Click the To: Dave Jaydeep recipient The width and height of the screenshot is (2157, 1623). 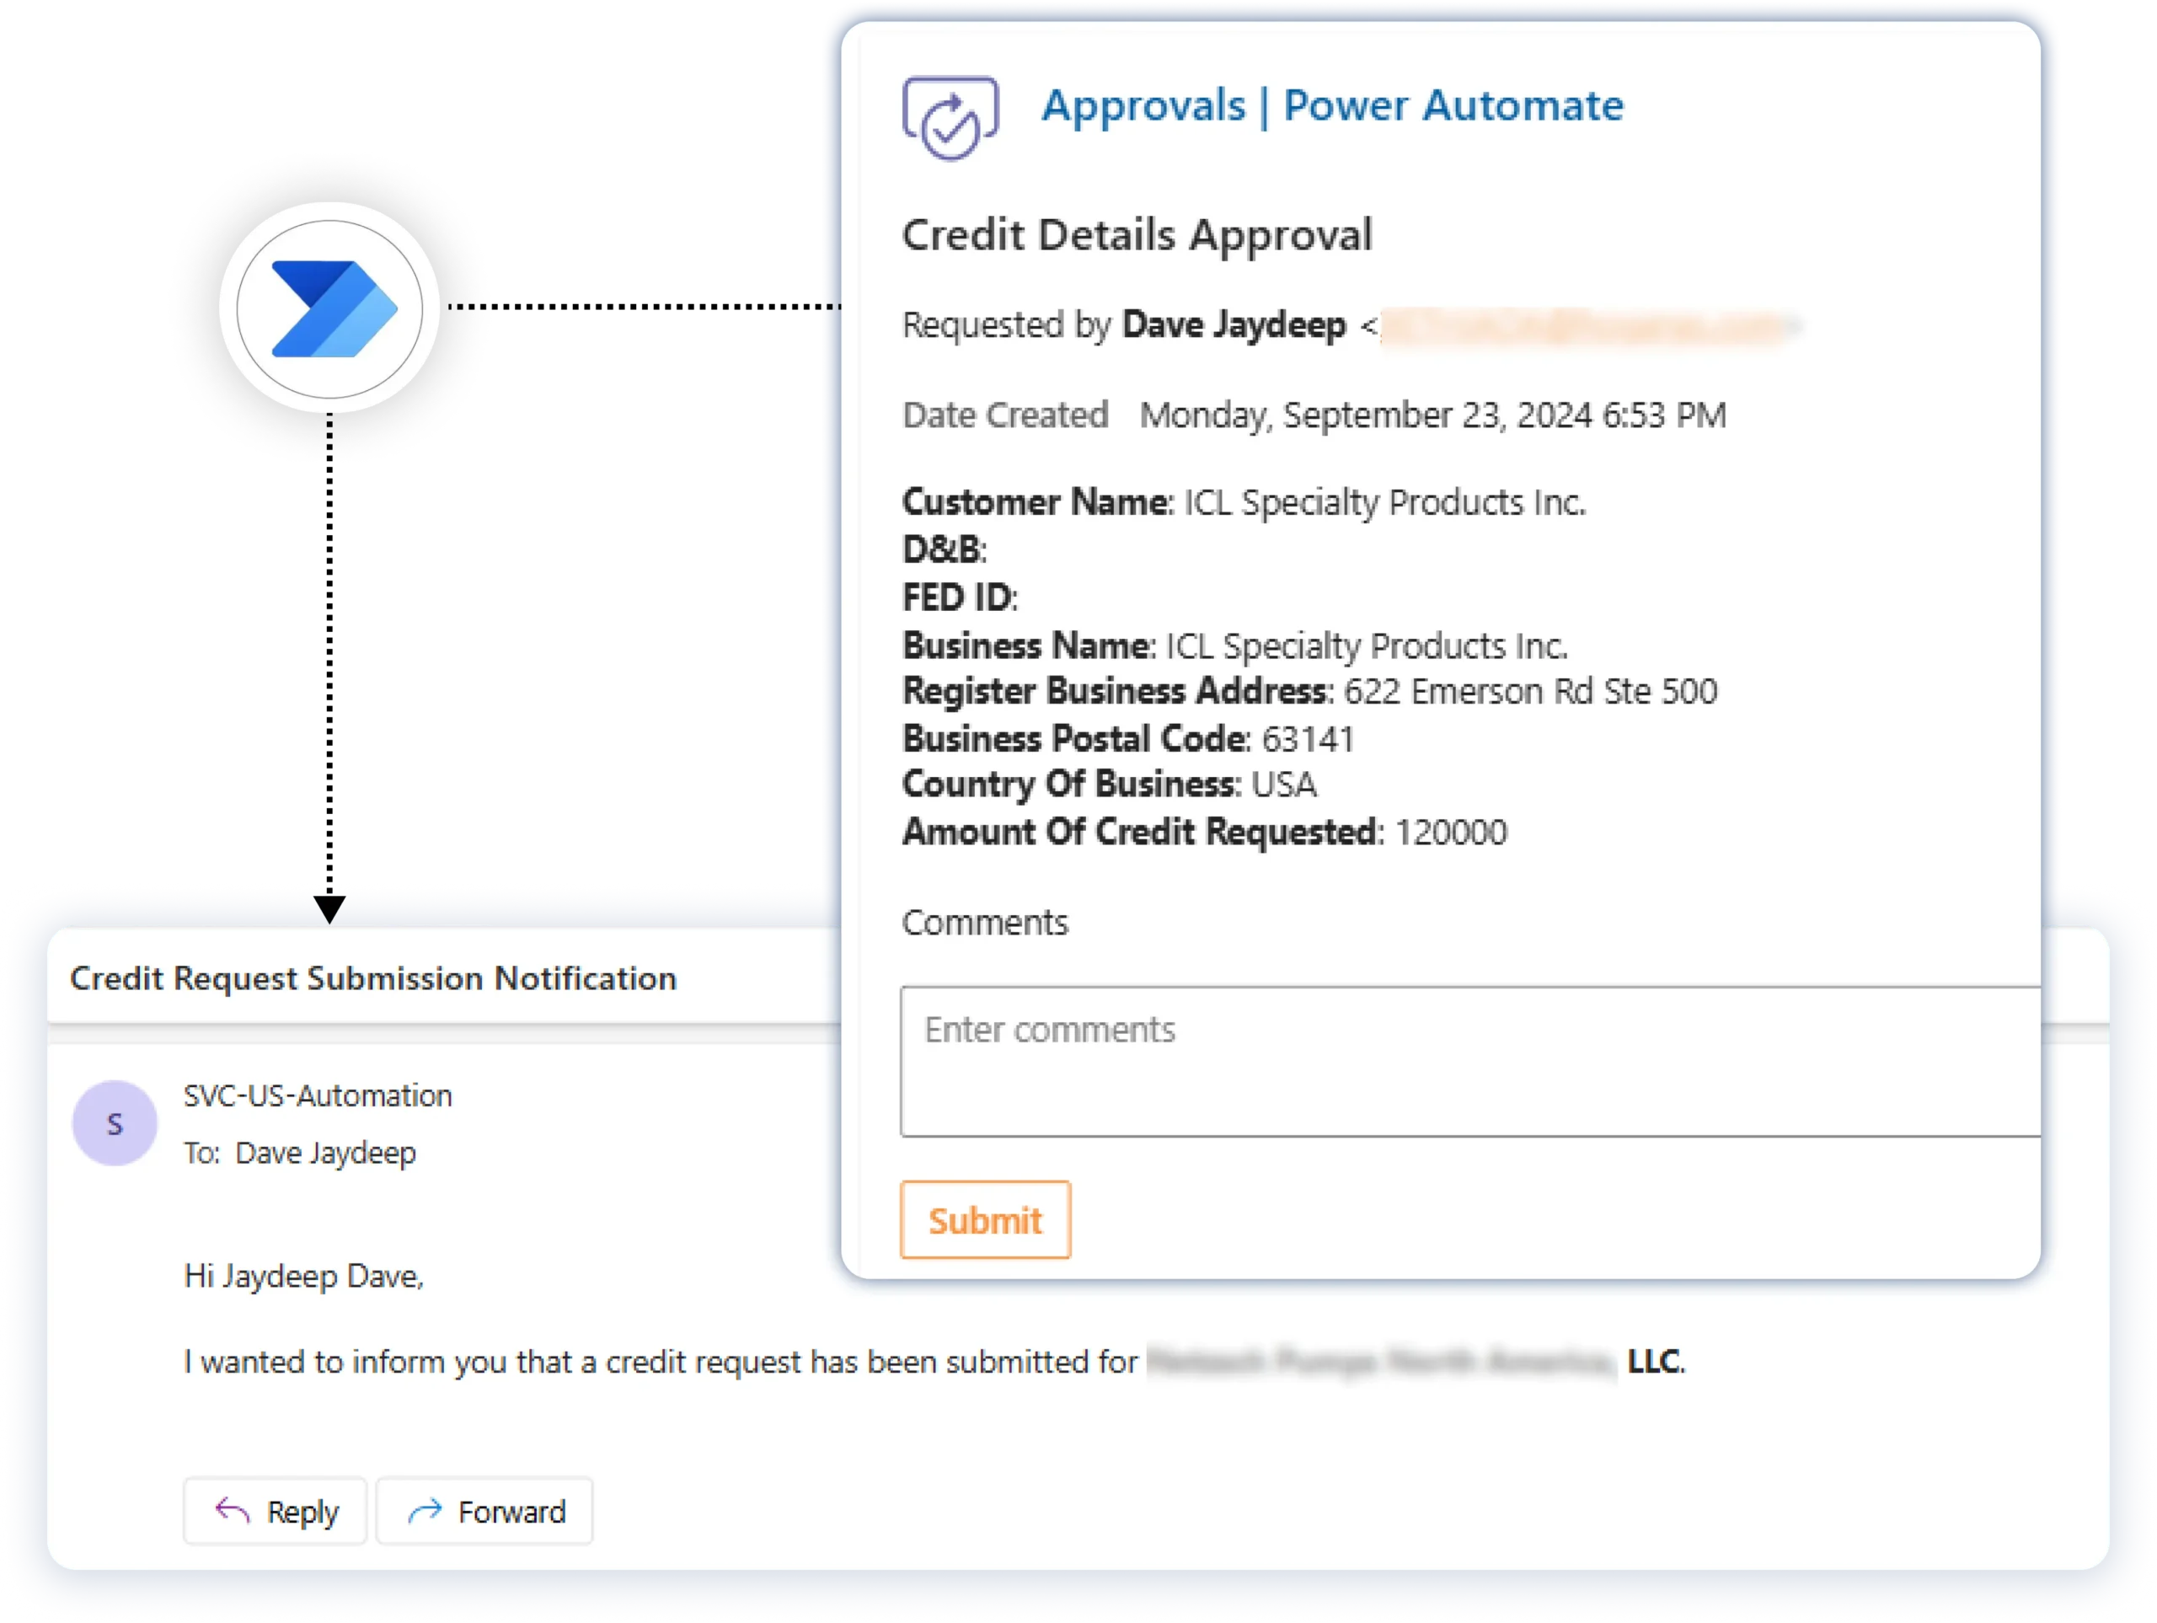pyautogui.click(x=300, y=1153)
